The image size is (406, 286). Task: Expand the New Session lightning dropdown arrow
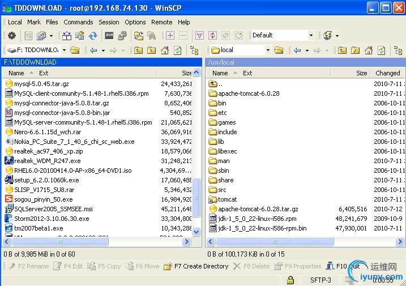(337, 36)
